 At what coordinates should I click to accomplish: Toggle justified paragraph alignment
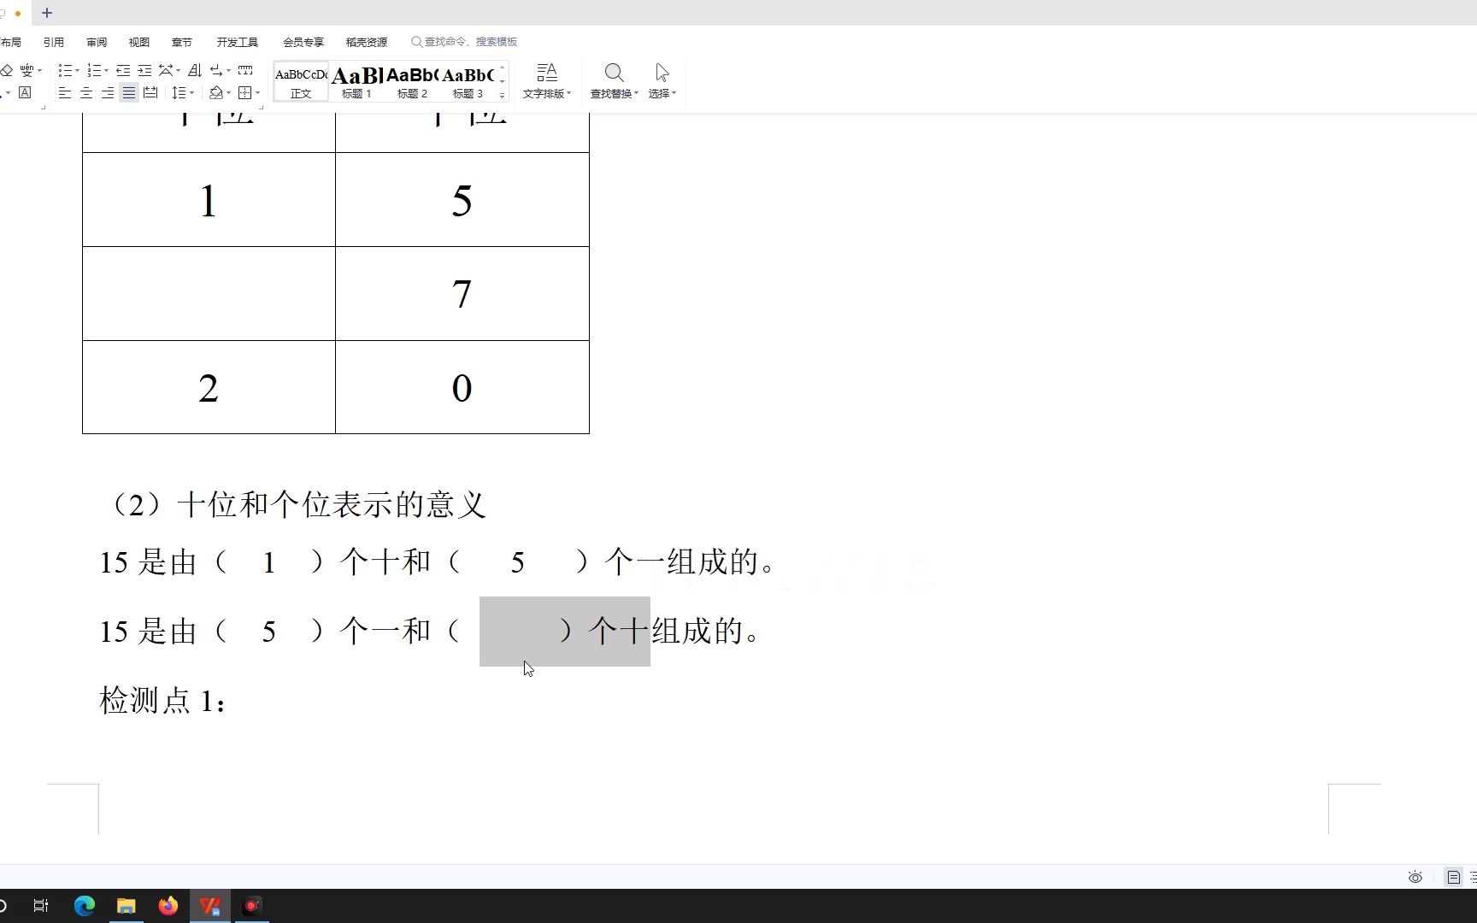tap(128, 93)
